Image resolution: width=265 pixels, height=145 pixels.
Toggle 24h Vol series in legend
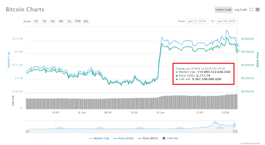(x=170, y=138)
